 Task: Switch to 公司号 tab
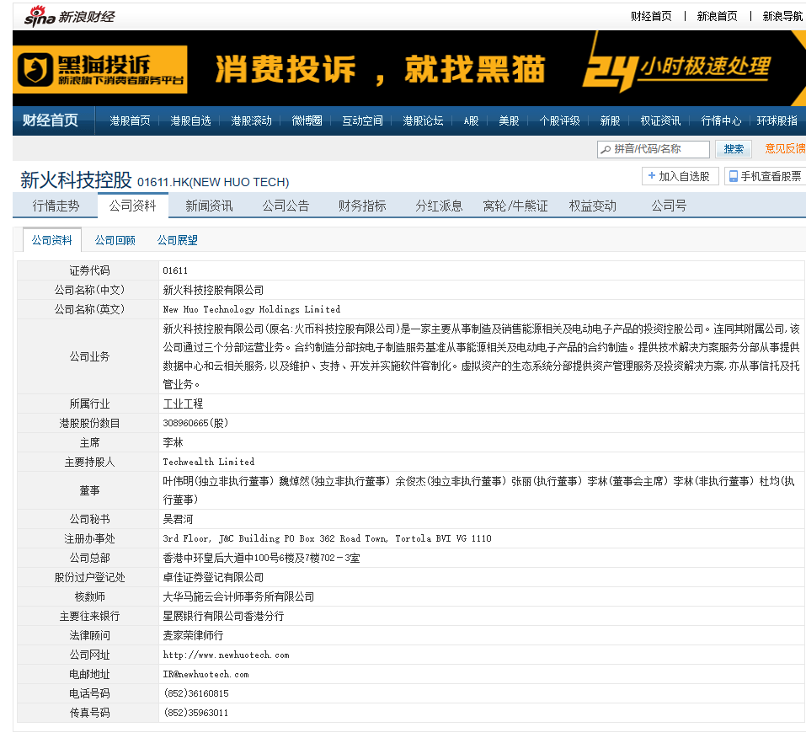(669, 206)
